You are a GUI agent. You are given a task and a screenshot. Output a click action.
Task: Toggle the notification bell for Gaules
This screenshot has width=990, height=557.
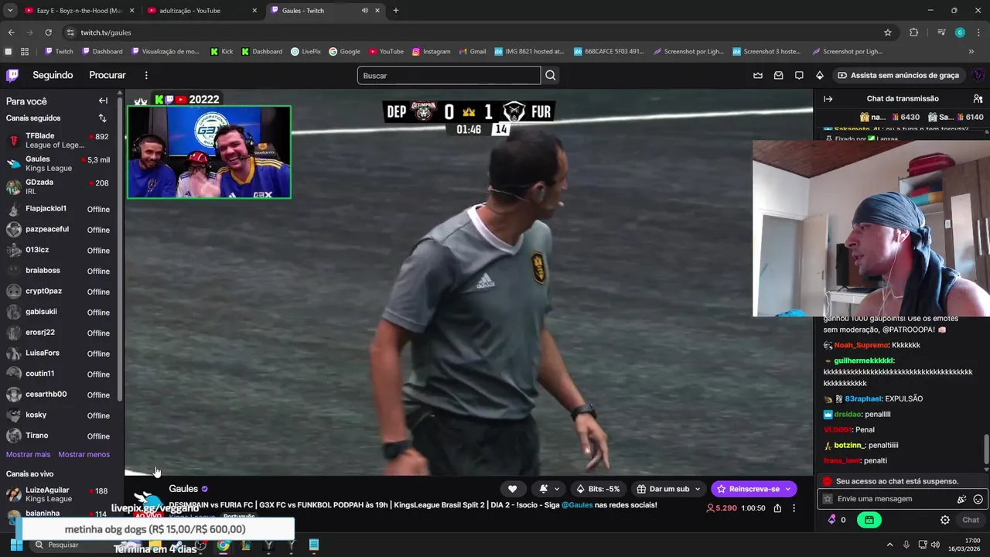544,489
